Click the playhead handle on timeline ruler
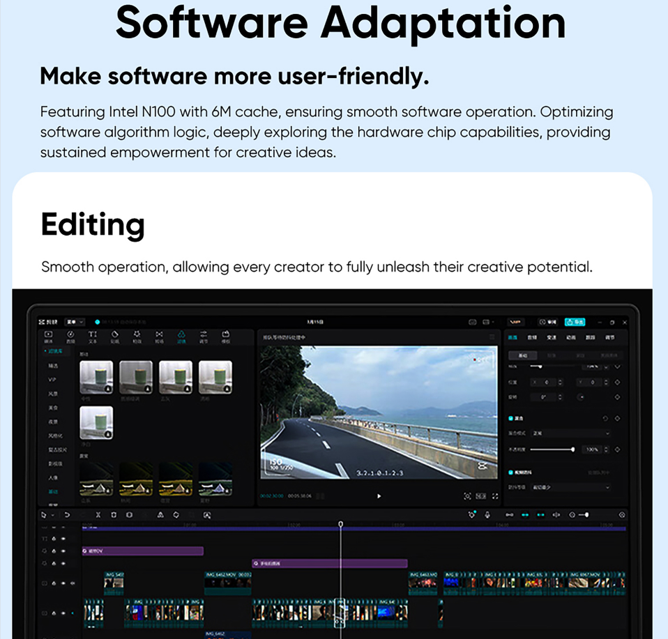The image size is (668, 639). 341,523
